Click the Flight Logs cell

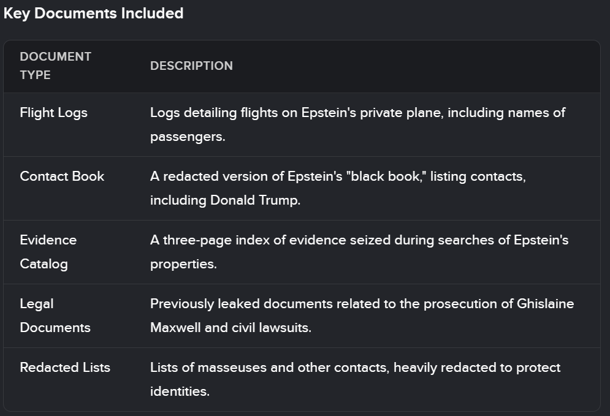point(54,113)
